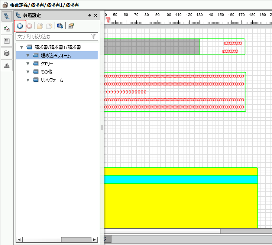Screen dimensions: 272x245
Task: Click the canvas horizontal scrollbar
Action: [162, 231]
